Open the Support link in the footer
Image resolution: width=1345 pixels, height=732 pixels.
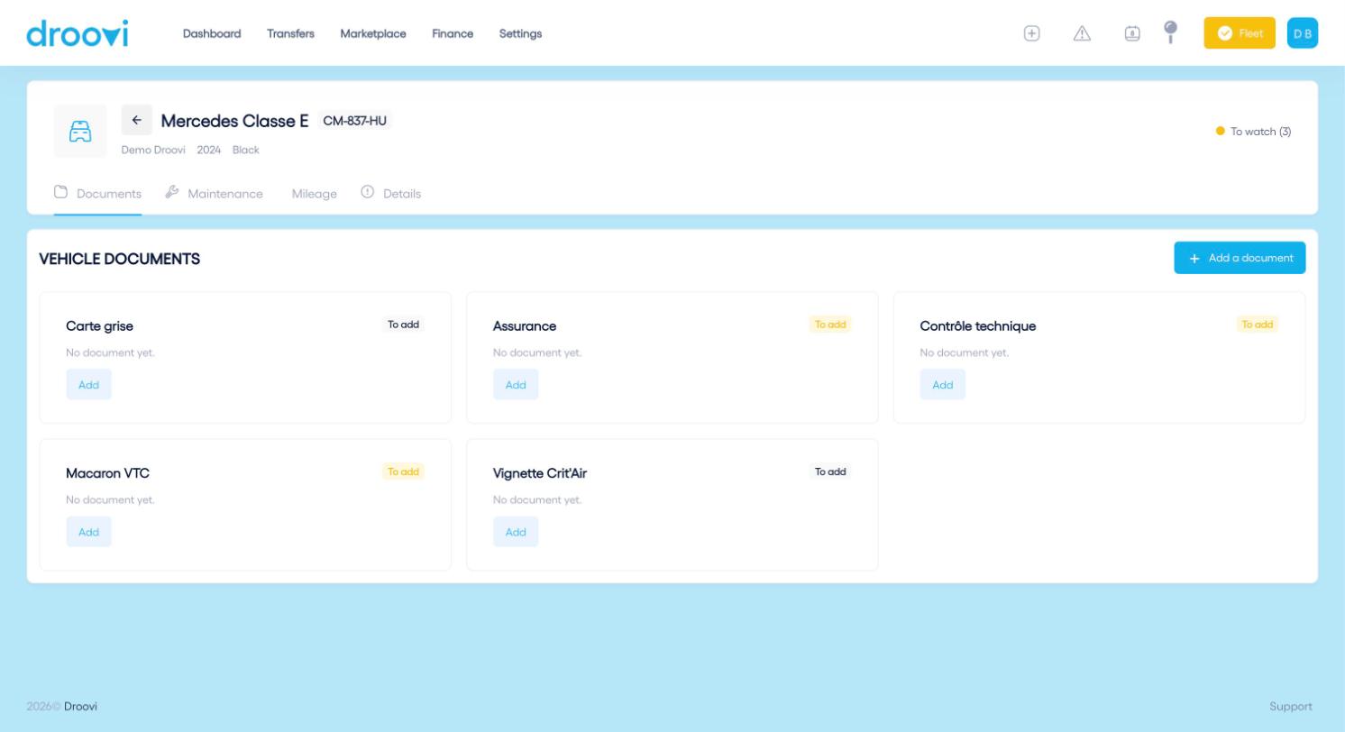click(x=1291, y=707)
